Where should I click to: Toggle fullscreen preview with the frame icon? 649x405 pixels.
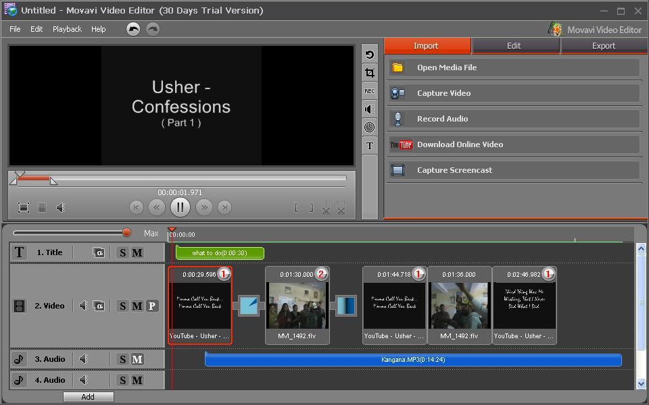coord(22,207)
